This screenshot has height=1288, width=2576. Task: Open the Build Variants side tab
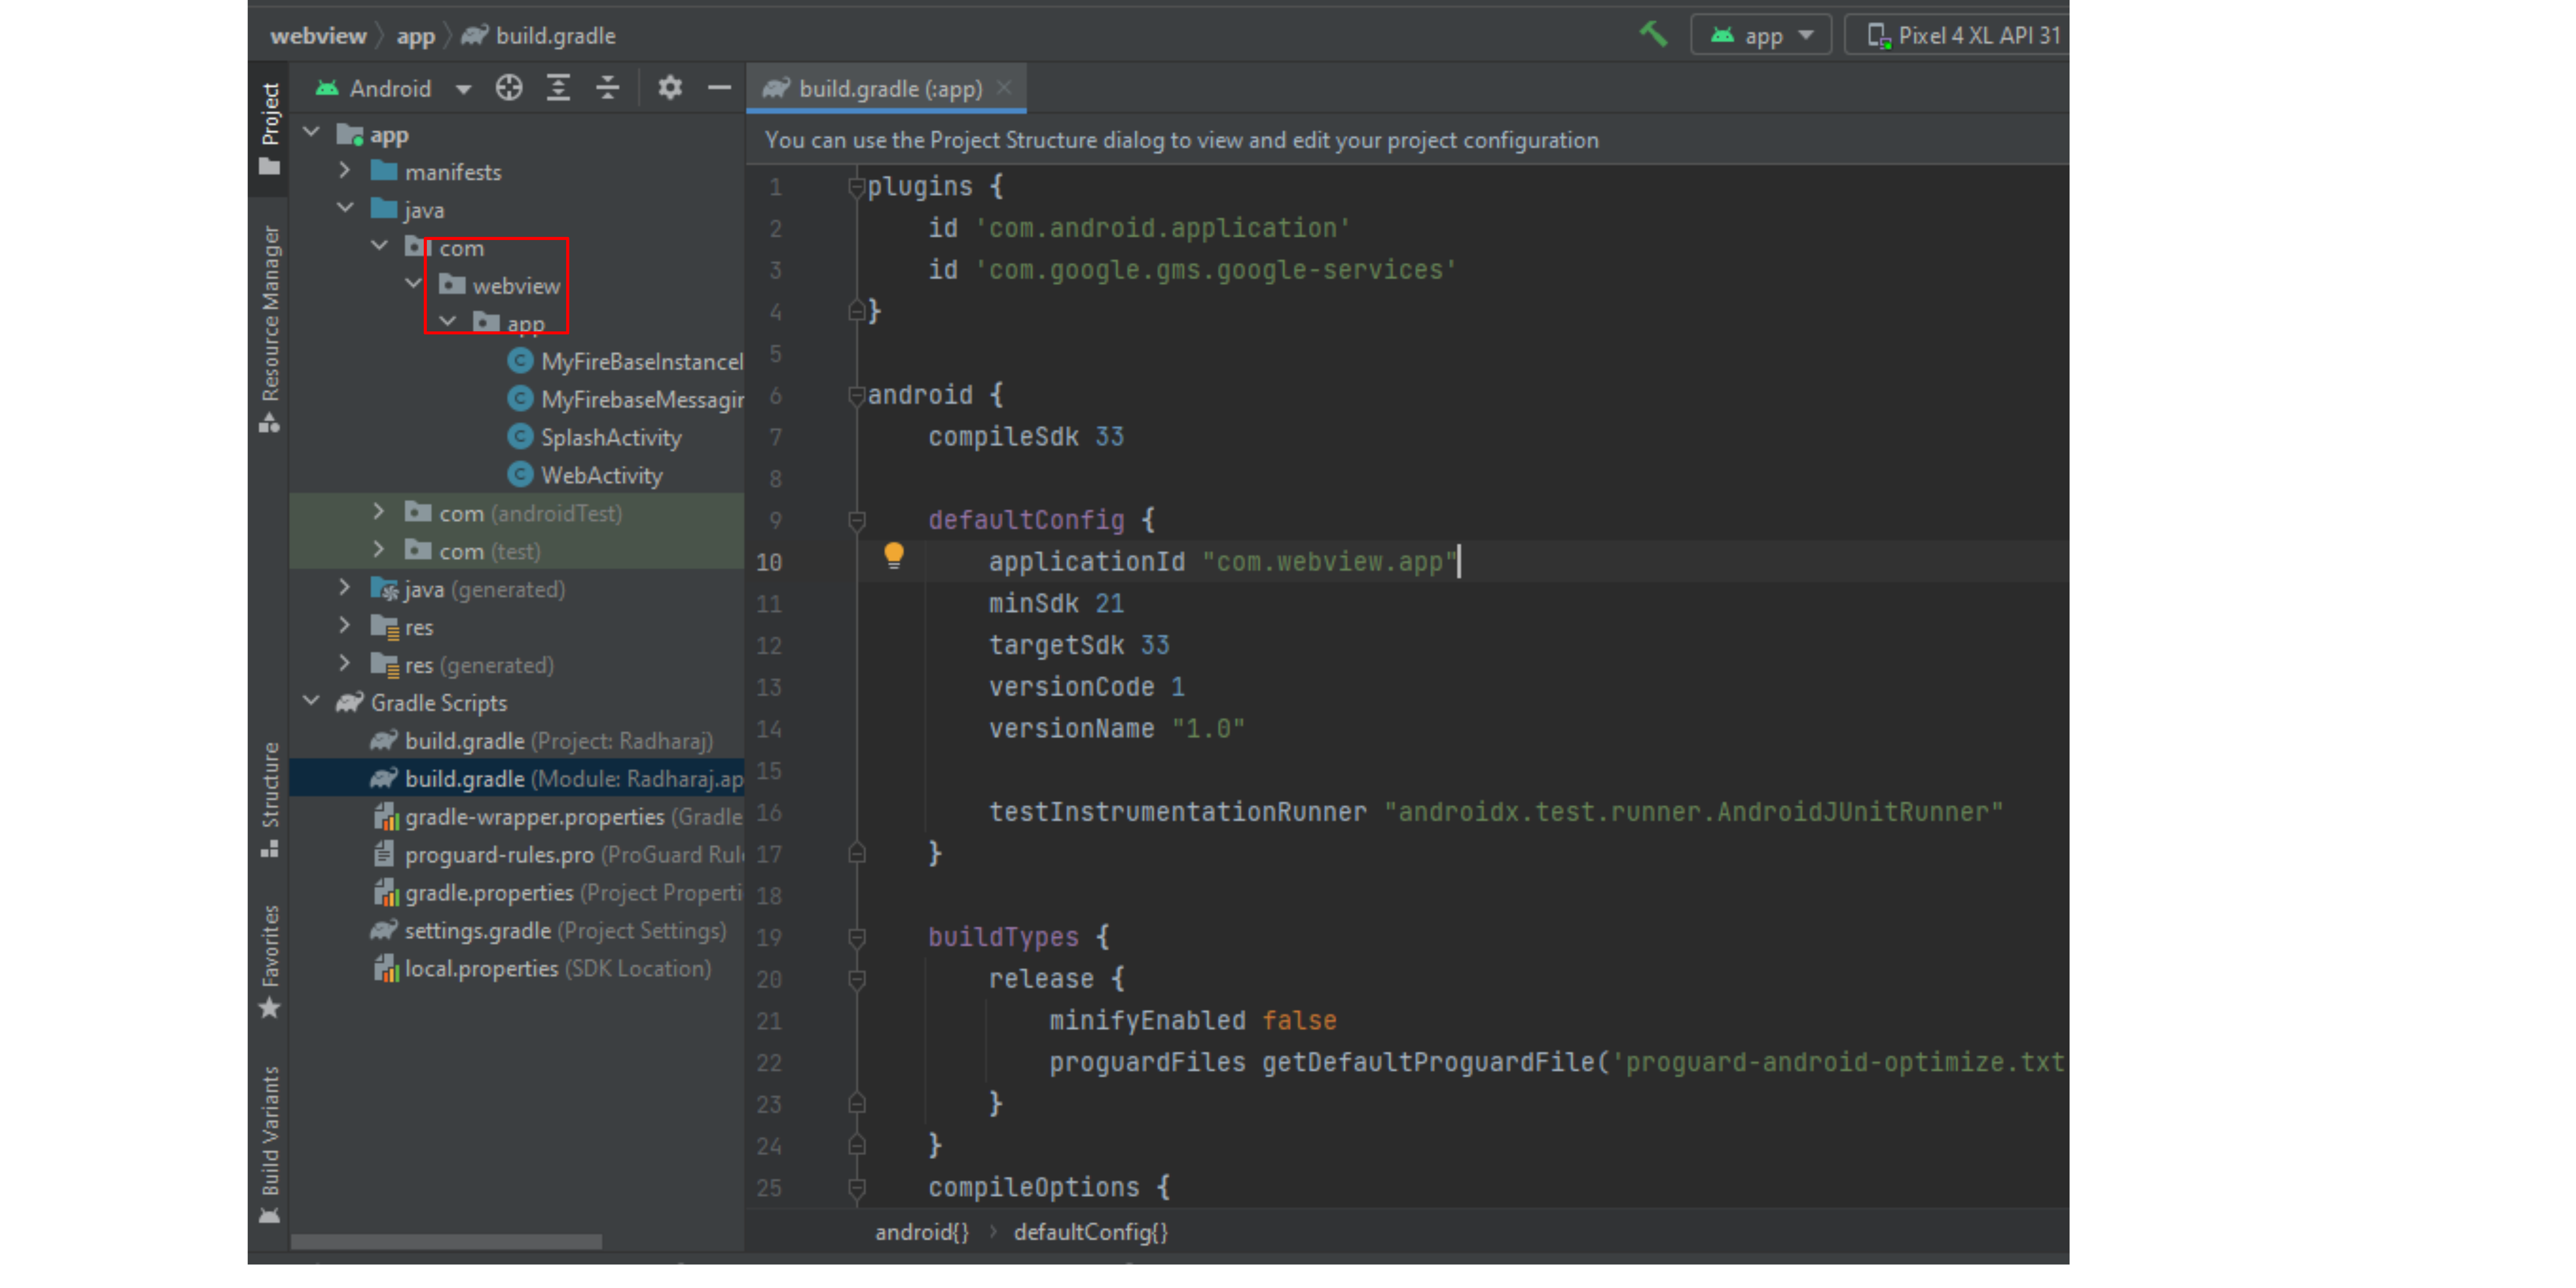[x=270, y=1145]
